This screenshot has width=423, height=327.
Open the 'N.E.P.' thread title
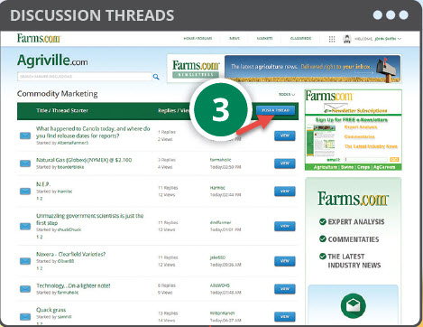click(x=43, y=184)
